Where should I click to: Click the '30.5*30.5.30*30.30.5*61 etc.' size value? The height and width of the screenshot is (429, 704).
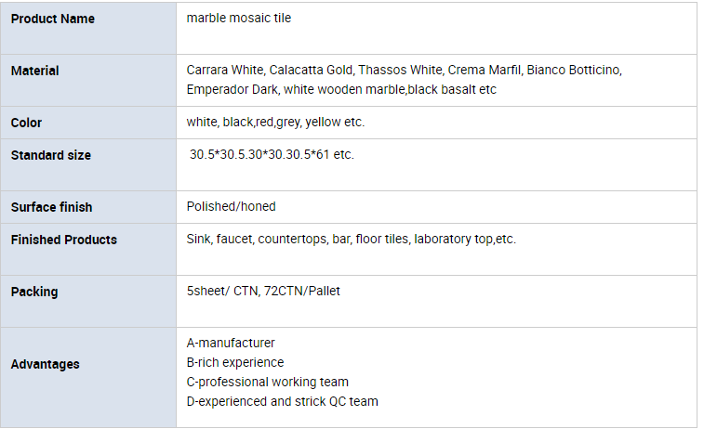point(272,154)
